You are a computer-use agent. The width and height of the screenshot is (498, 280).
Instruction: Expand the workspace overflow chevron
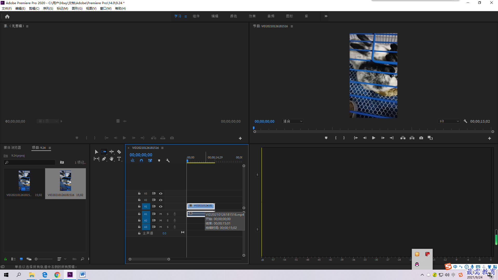click(x=326, y=16)
